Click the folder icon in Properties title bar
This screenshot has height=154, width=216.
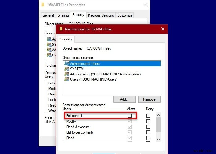pos(43,5)
